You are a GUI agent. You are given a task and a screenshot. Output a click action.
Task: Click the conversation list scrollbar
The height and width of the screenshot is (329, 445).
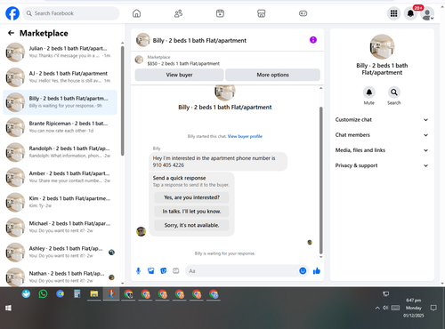point(122,100)
